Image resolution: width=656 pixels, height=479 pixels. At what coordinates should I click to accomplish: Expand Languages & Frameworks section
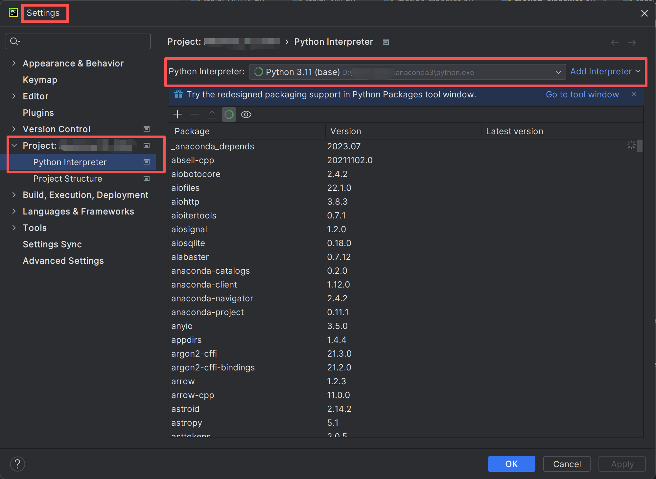pyautogui.click(x=14, y=211)
